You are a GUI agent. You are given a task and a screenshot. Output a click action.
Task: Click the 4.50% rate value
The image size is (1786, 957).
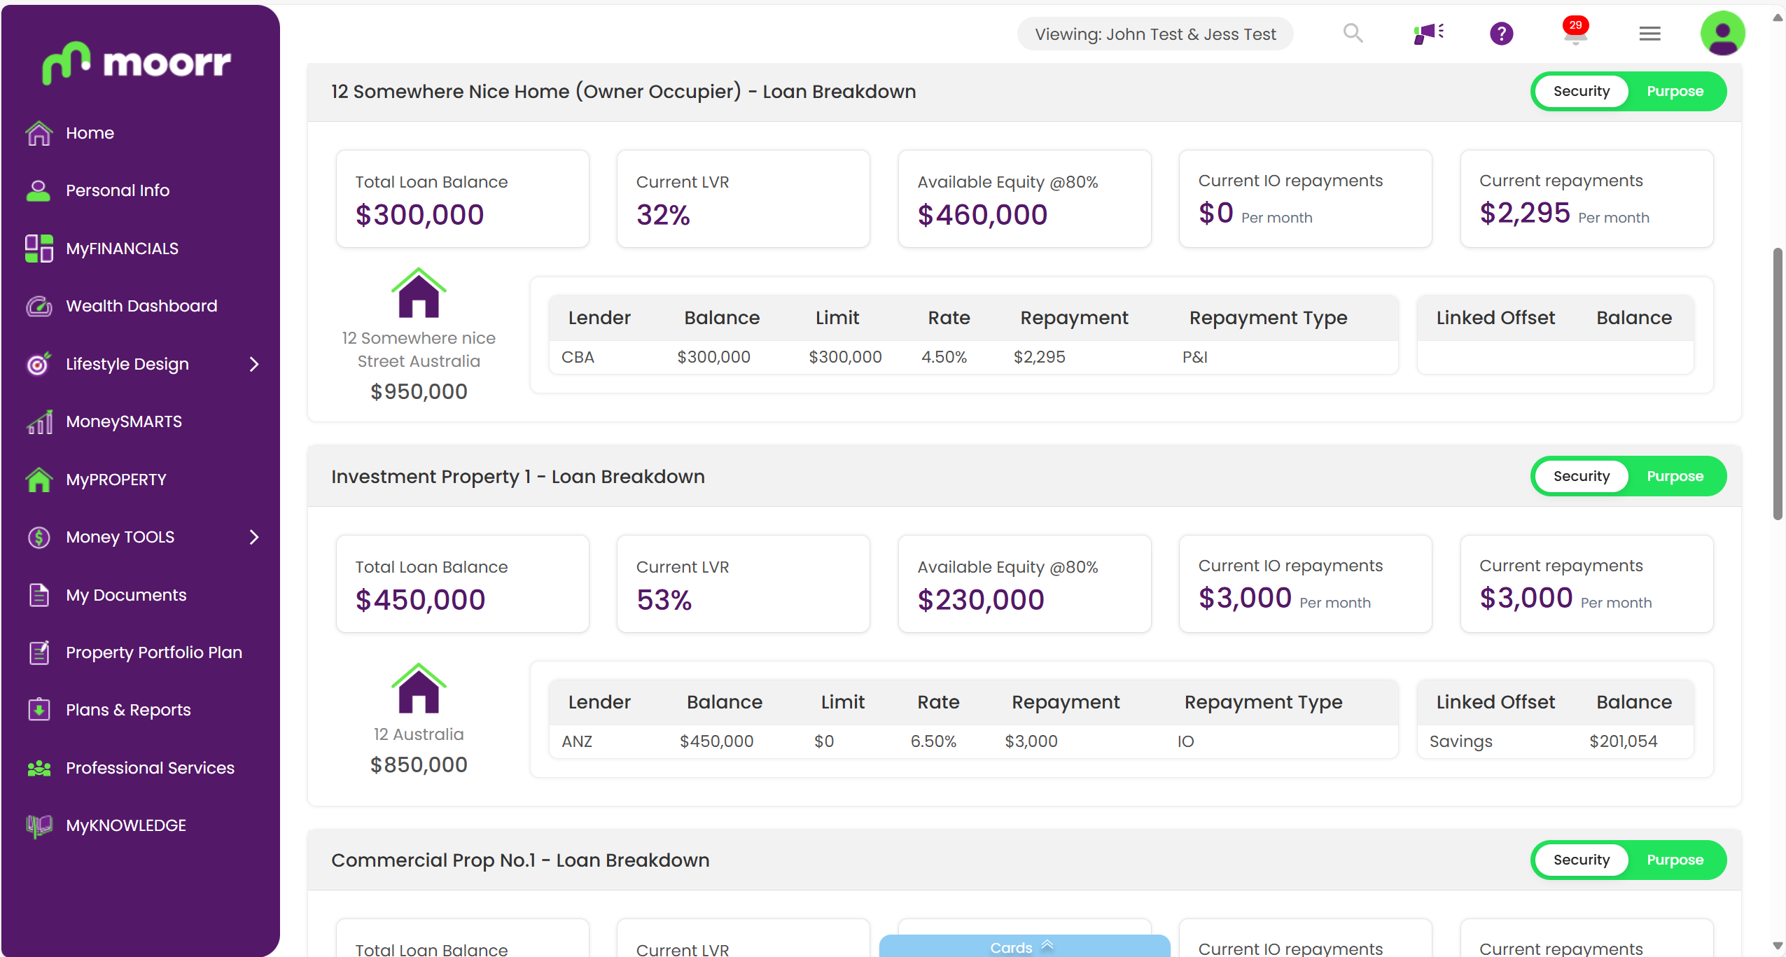point(944,357)
